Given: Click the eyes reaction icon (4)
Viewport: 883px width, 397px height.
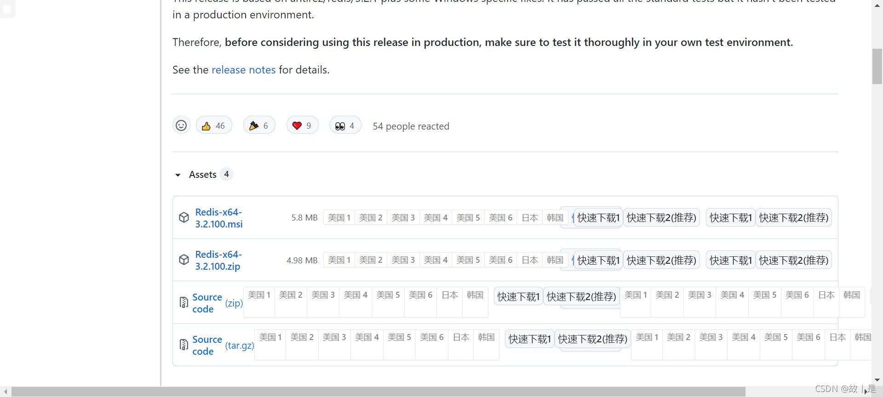Looking at the screenshot, I should pyautogui.click(x=340, y=126).
